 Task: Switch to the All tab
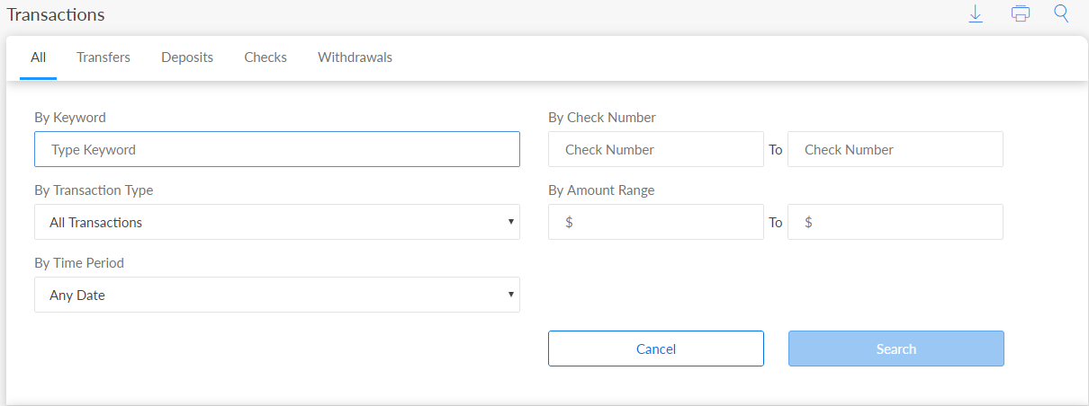38,57
